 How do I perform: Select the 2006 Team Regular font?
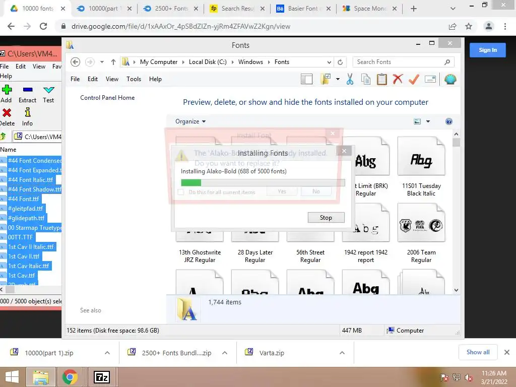tap(421, 233)
